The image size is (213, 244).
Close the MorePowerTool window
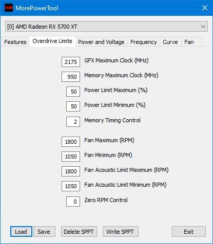205,8
